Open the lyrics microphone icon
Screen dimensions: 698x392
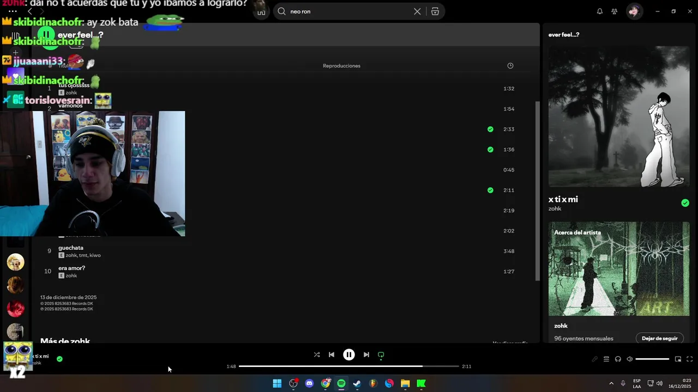click(x=595, y=359)
